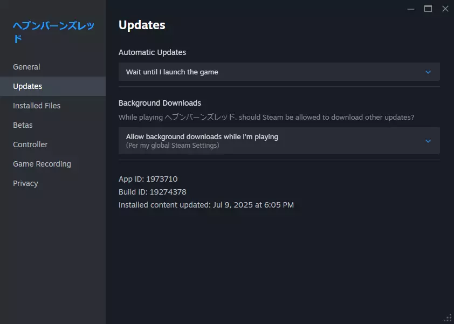454x324 pixels.
Task: Maximize the properties window
Action: tap(428, 9)
